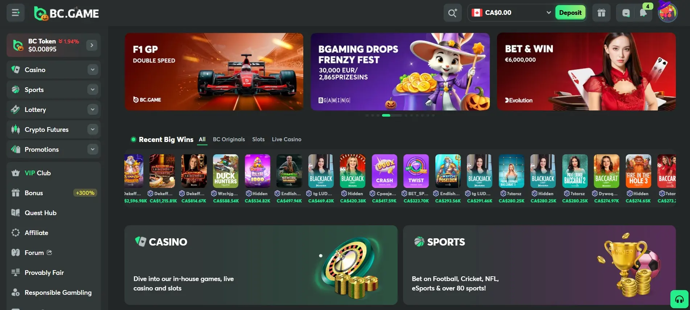Switch to the Live Casino tab

(287, 139)
